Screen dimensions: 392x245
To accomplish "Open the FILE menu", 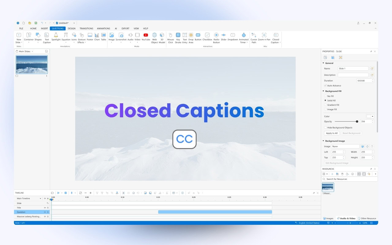I will pyautogui.click(x=21, y=28).
